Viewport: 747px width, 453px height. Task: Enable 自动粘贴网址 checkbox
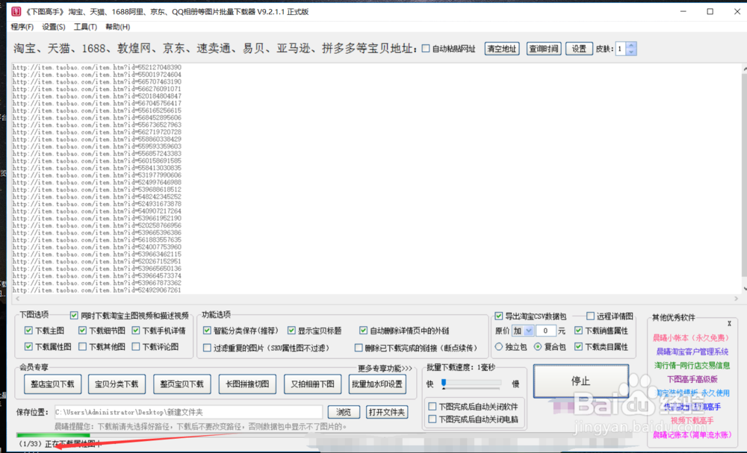pos(426,49)
